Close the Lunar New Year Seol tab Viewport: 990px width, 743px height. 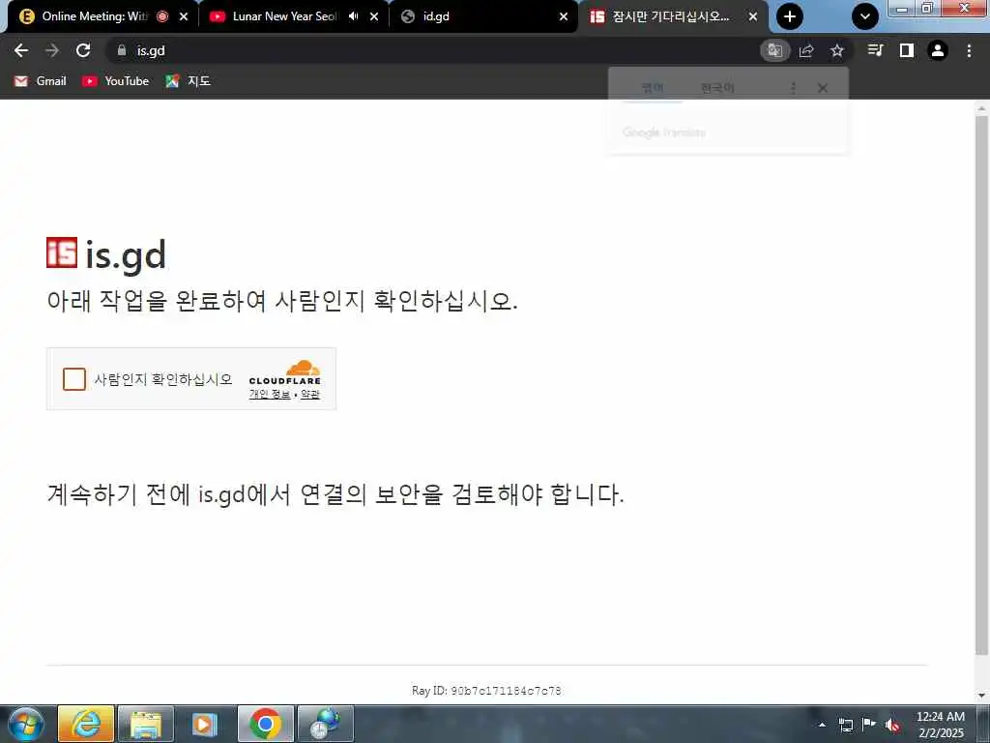(x=374, y=16)
